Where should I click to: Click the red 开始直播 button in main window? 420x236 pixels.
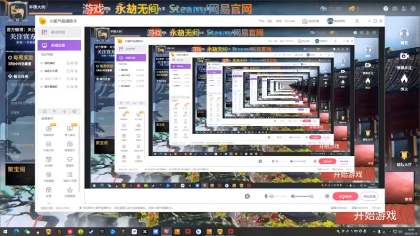point(345,196)
